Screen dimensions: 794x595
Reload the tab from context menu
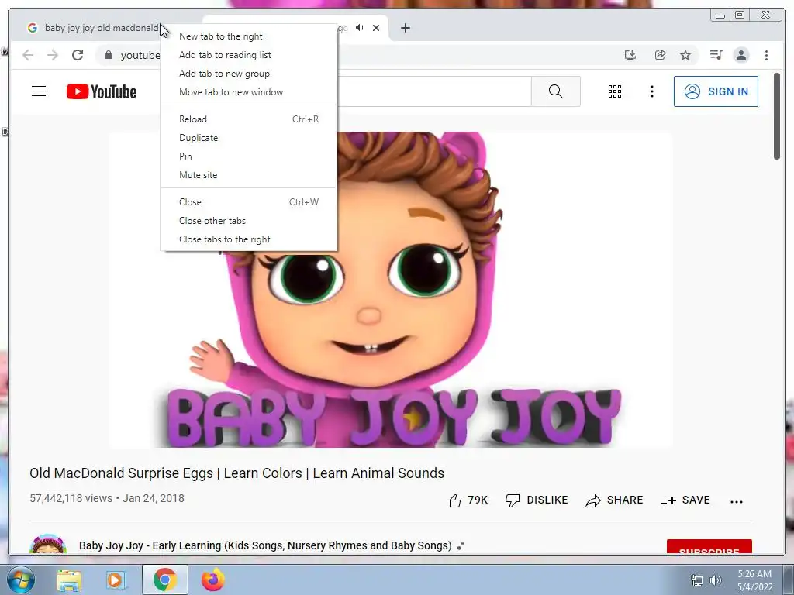click(249, 119)
